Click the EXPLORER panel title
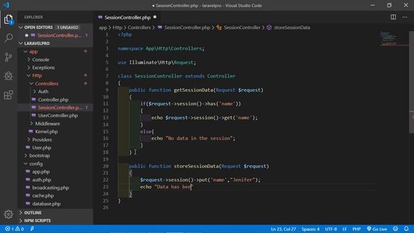This screenshot has height=233, width=414. coord(34,17)
